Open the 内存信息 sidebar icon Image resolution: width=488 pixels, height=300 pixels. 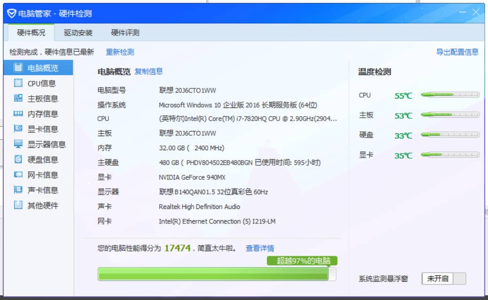(x=18, y=114)
